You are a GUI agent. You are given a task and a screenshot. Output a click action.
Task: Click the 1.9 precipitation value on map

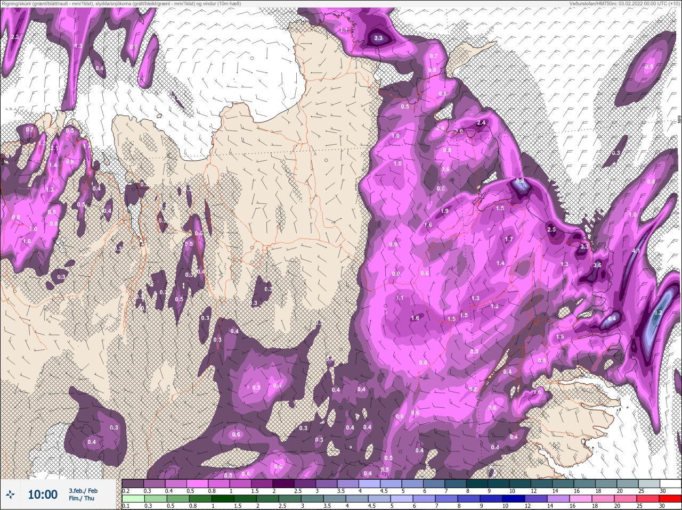click(445, 211)
